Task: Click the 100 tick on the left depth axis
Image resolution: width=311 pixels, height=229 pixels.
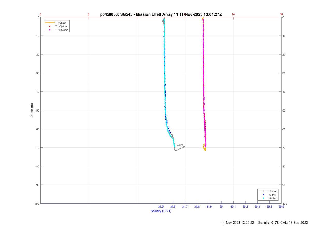Action: click(x=37, y=204)
